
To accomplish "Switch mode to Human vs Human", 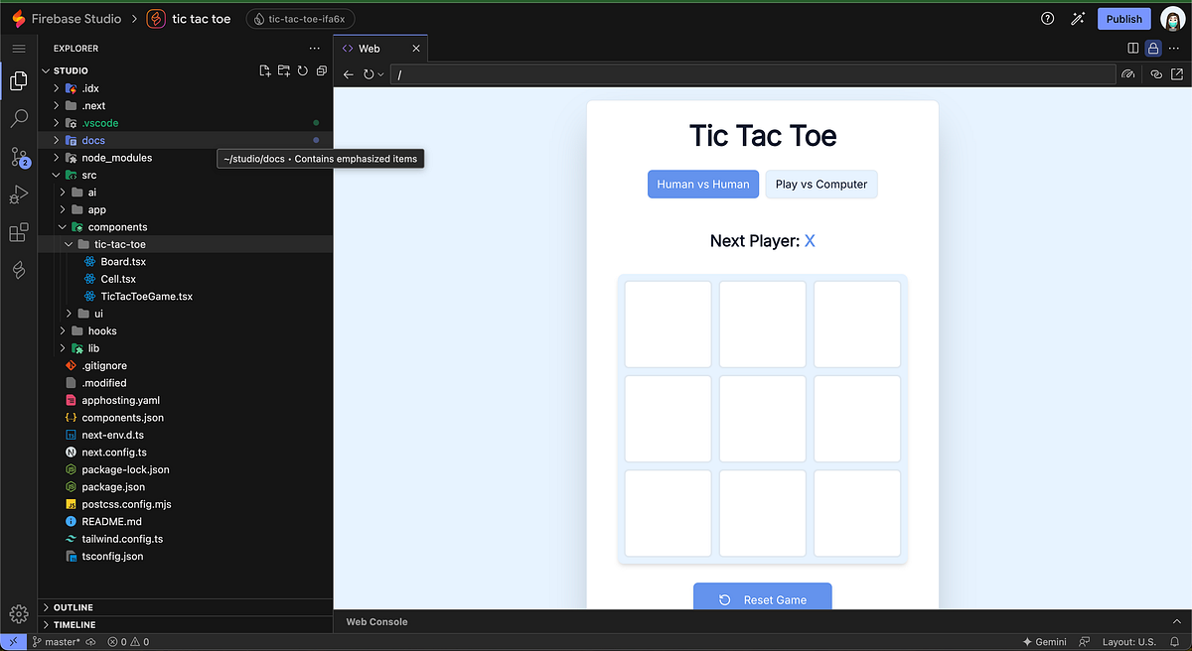I will [703, 184].
